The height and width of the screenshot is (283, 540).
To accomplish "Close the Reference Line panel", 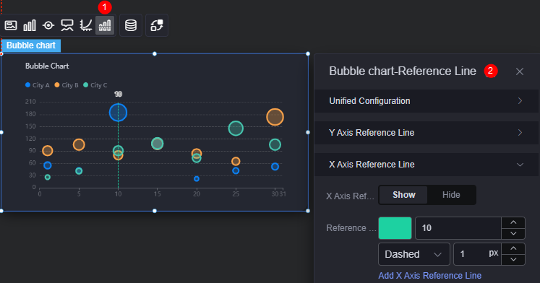I will coord(520,71).
